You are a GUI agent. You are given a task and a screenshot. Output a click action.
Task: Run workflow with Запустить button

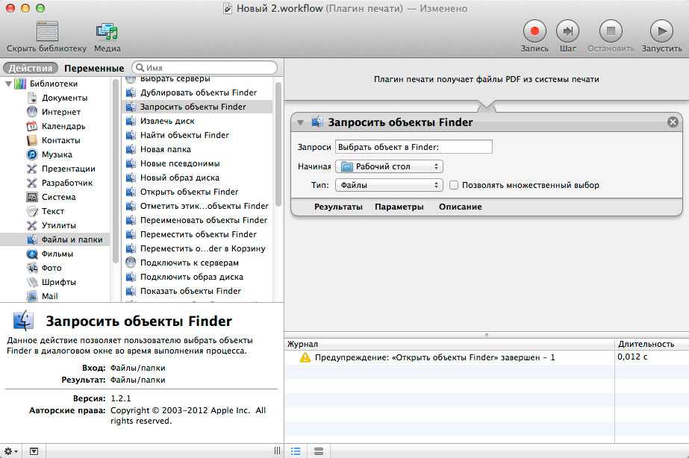pos(661,31)
